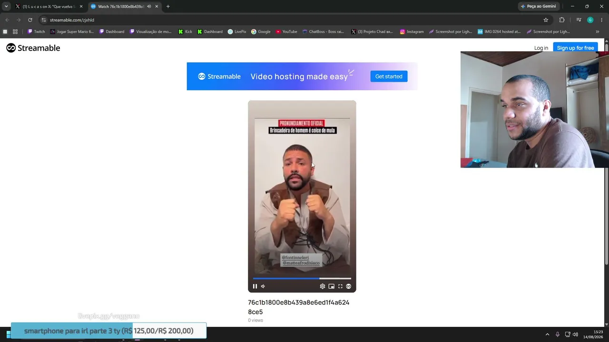
Task: Click the video title 76c1b1800e8b439a8e6ed1f4a6248ce5
Action: pos(299,307)
